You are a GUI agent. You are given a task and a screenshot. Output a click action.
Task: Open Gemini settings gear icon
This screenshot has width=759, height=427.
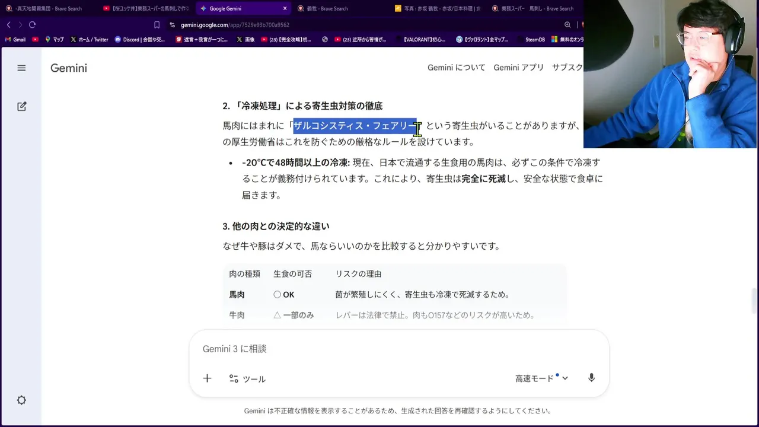(21, 400)
